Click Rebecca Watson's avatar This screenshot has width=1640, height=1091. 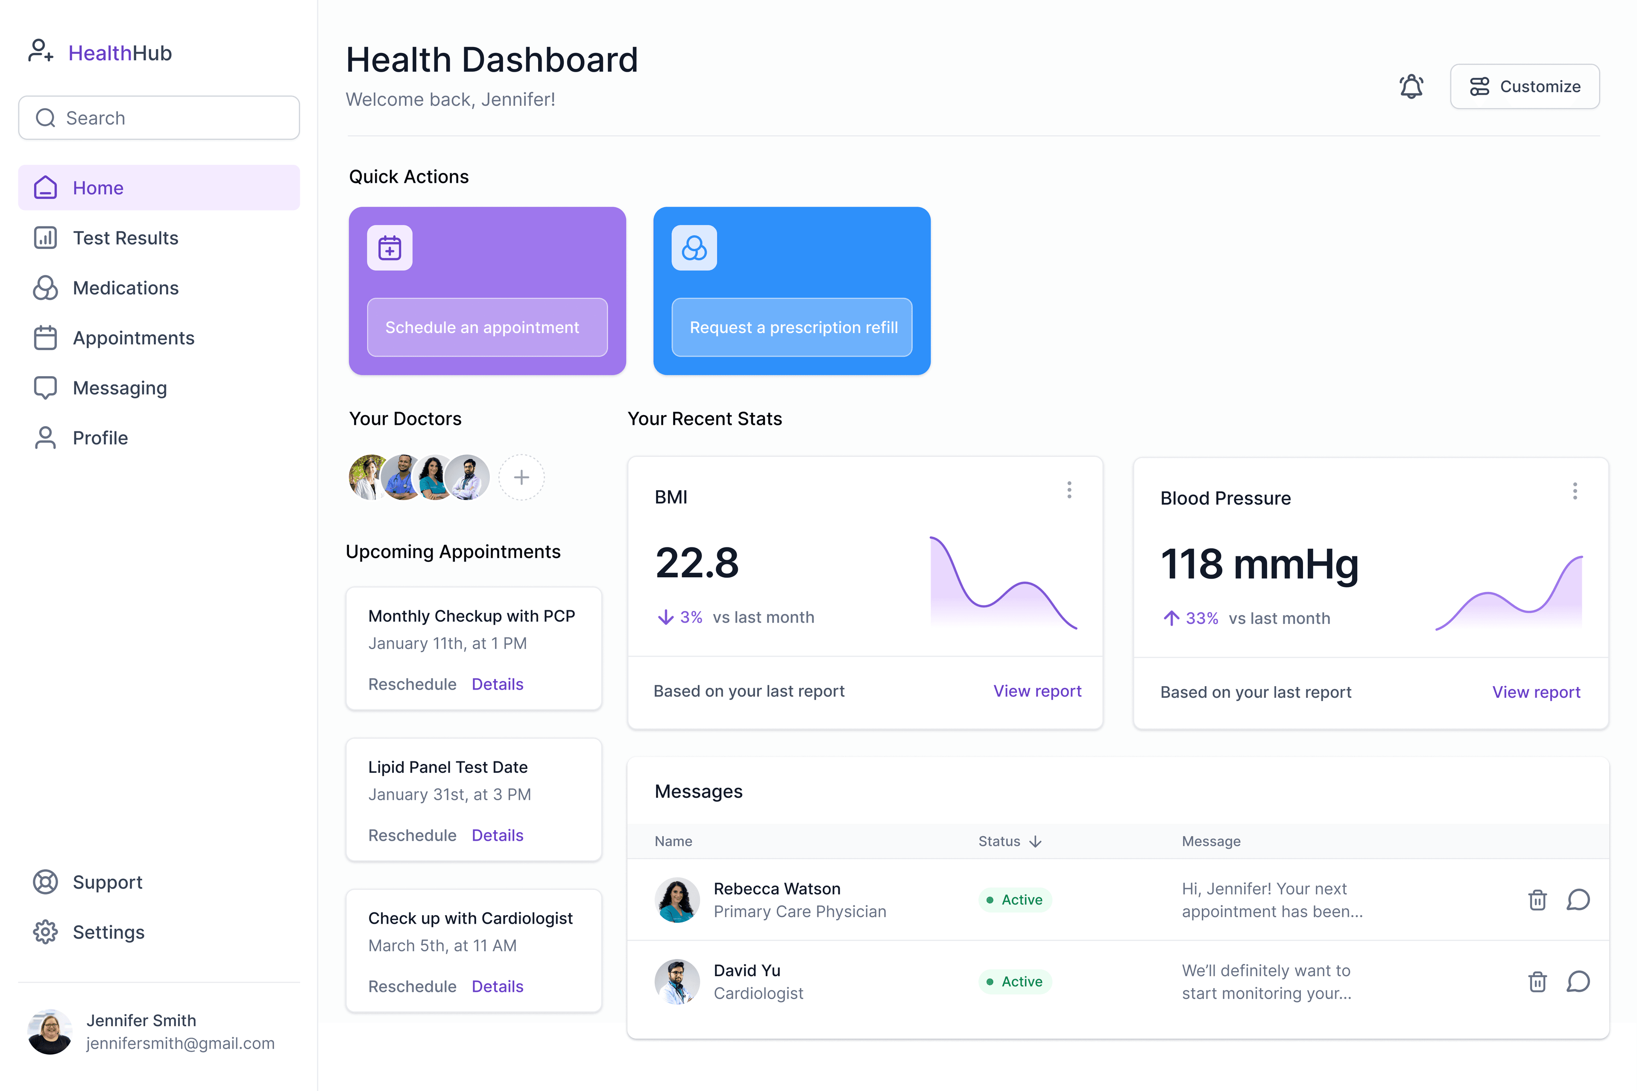pyautogui.click(x=677, y=900)
